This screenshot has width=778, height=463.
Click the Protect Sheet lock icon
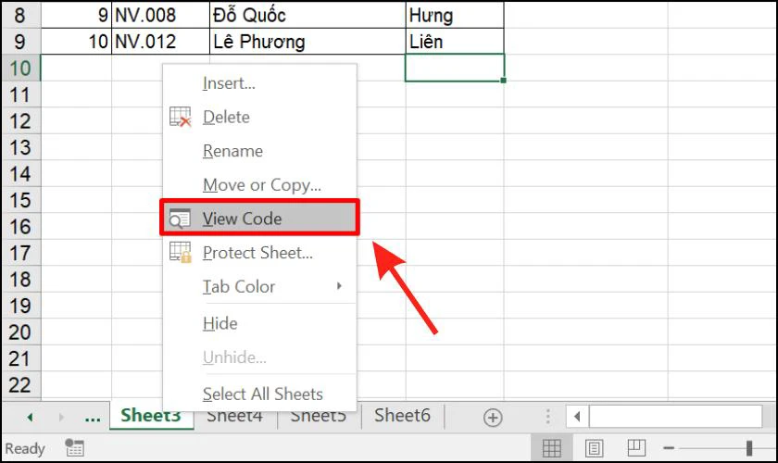coord(180,252)
